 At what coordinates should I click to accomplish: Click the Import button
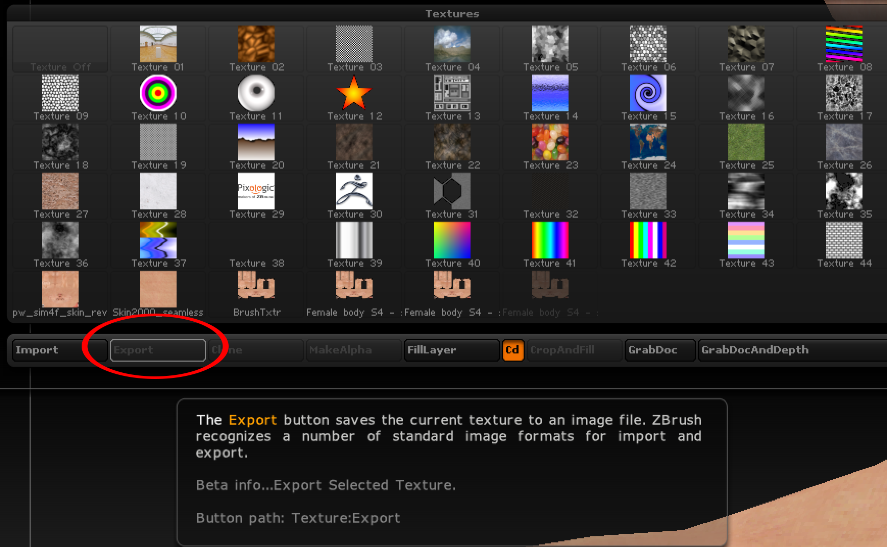tap(59, 350)
